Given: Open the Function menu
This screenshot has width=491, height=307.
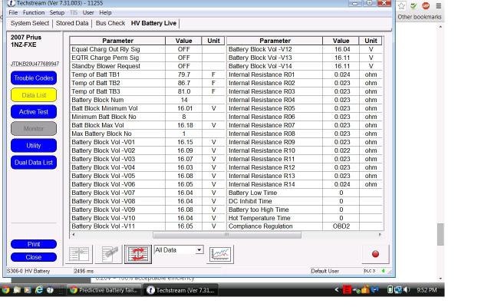Looking at the screenshot, I should click(x=35, y=12).
